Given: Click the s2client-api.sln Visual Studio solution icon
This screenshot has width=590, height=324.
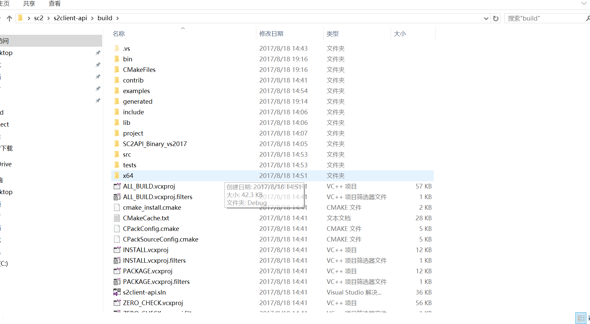Looking at the screenshot, I should (x=117, y=292).
